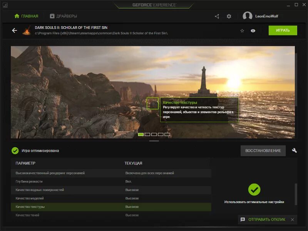Click Использовать оптимальные настройки label

254,202
